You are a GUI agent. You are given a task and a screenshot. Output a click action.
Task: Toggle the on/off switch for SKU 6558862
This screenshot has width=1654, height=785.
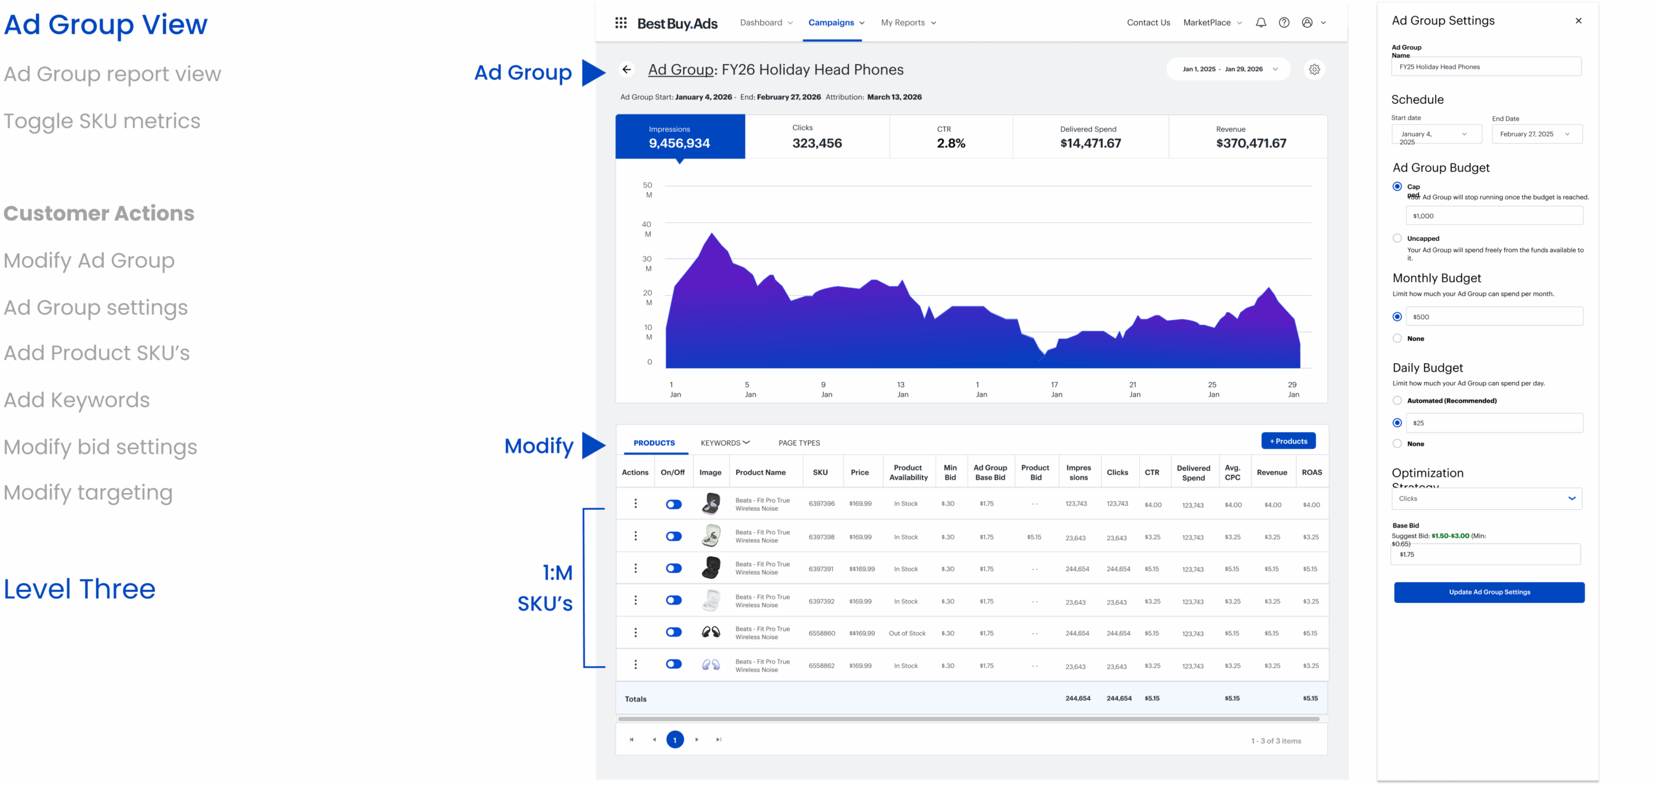click(x=674, y=664)
